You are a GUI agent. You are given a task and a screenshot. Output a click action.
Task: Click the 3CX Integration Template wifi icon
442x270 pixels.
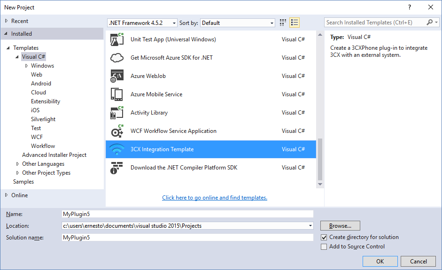point(117,149)
